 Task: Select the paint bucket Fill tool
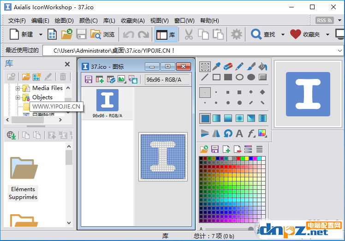pyautogui.click(x=262, y=66)
